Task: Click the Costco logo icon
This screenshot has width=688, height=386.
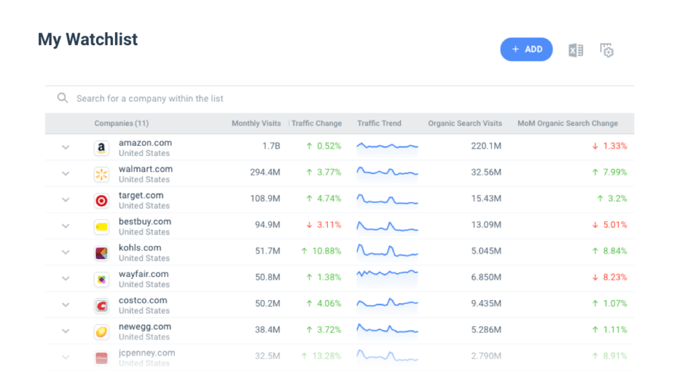Action: pyautogui.click(x=101, y=305)
